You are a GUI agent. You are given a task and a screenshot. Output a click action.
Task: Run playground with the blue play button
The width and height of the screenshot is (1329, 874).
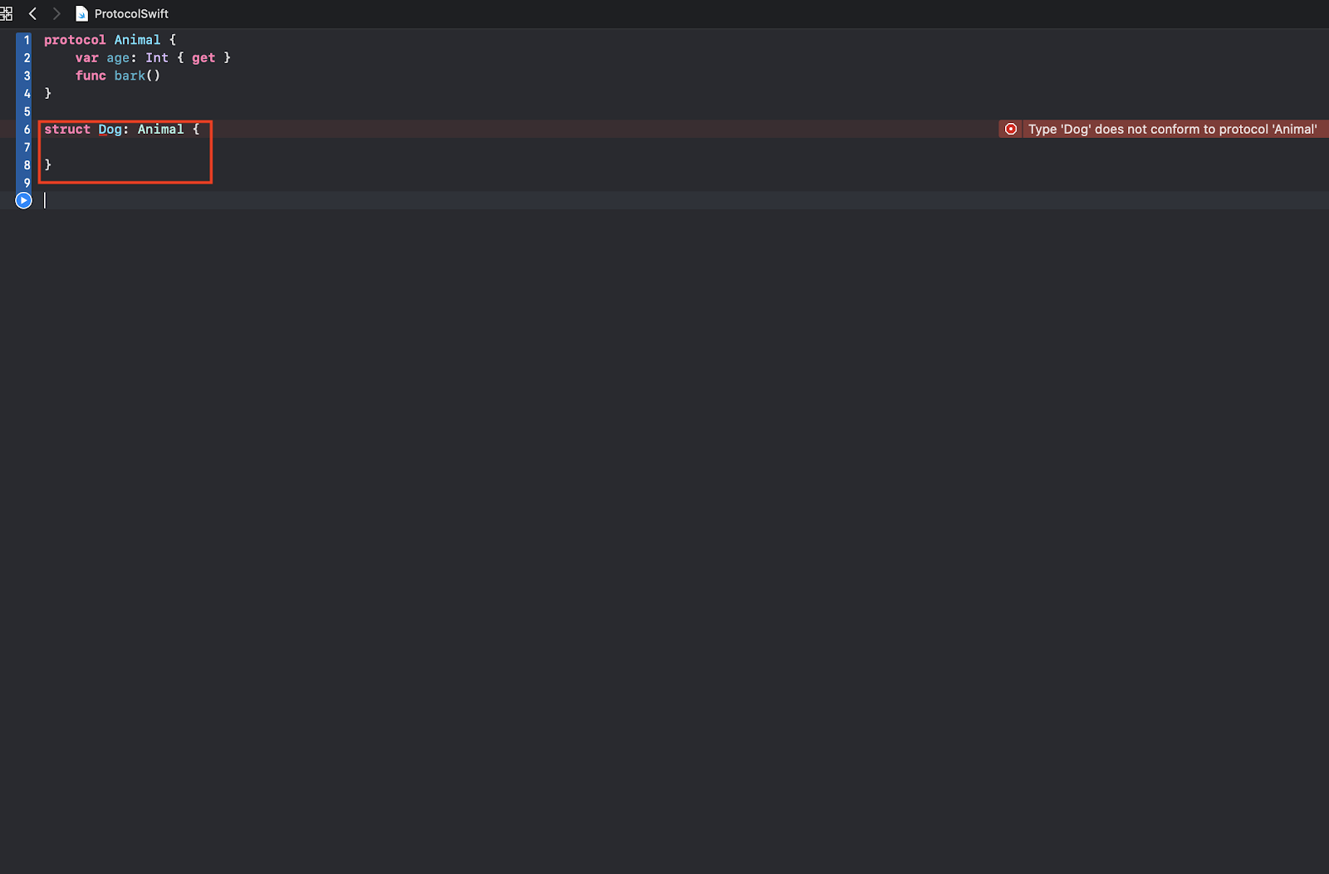point(23,200)
